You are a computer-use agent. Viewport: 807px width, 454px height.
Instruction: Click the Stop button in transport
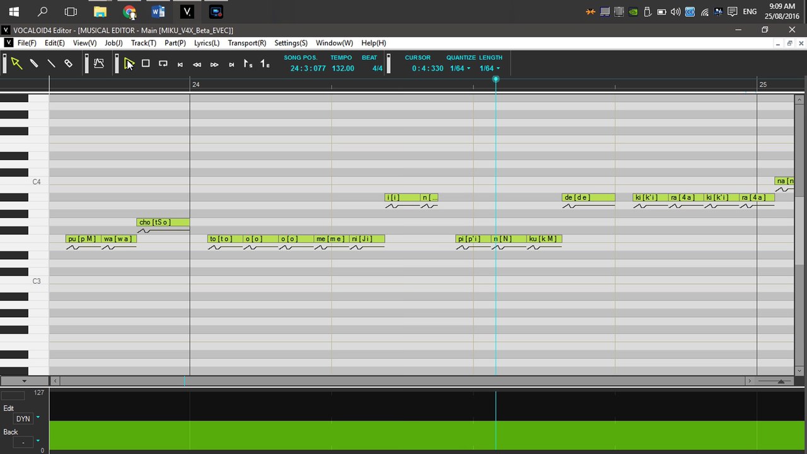click(x=146, y=64)
